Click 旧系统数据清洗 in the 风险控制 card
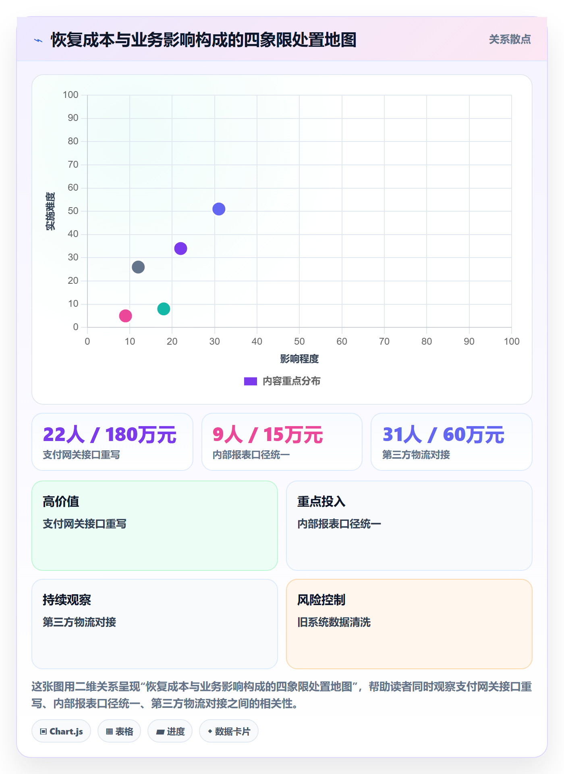 (334, 622)
